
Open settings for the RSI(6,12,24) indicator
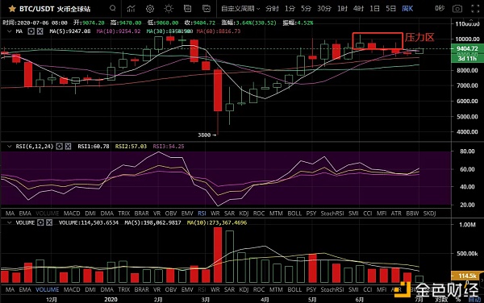(x=59, y=147)
